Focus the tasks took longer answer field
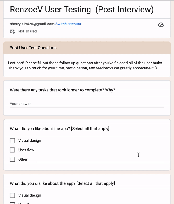 [87, 104]
